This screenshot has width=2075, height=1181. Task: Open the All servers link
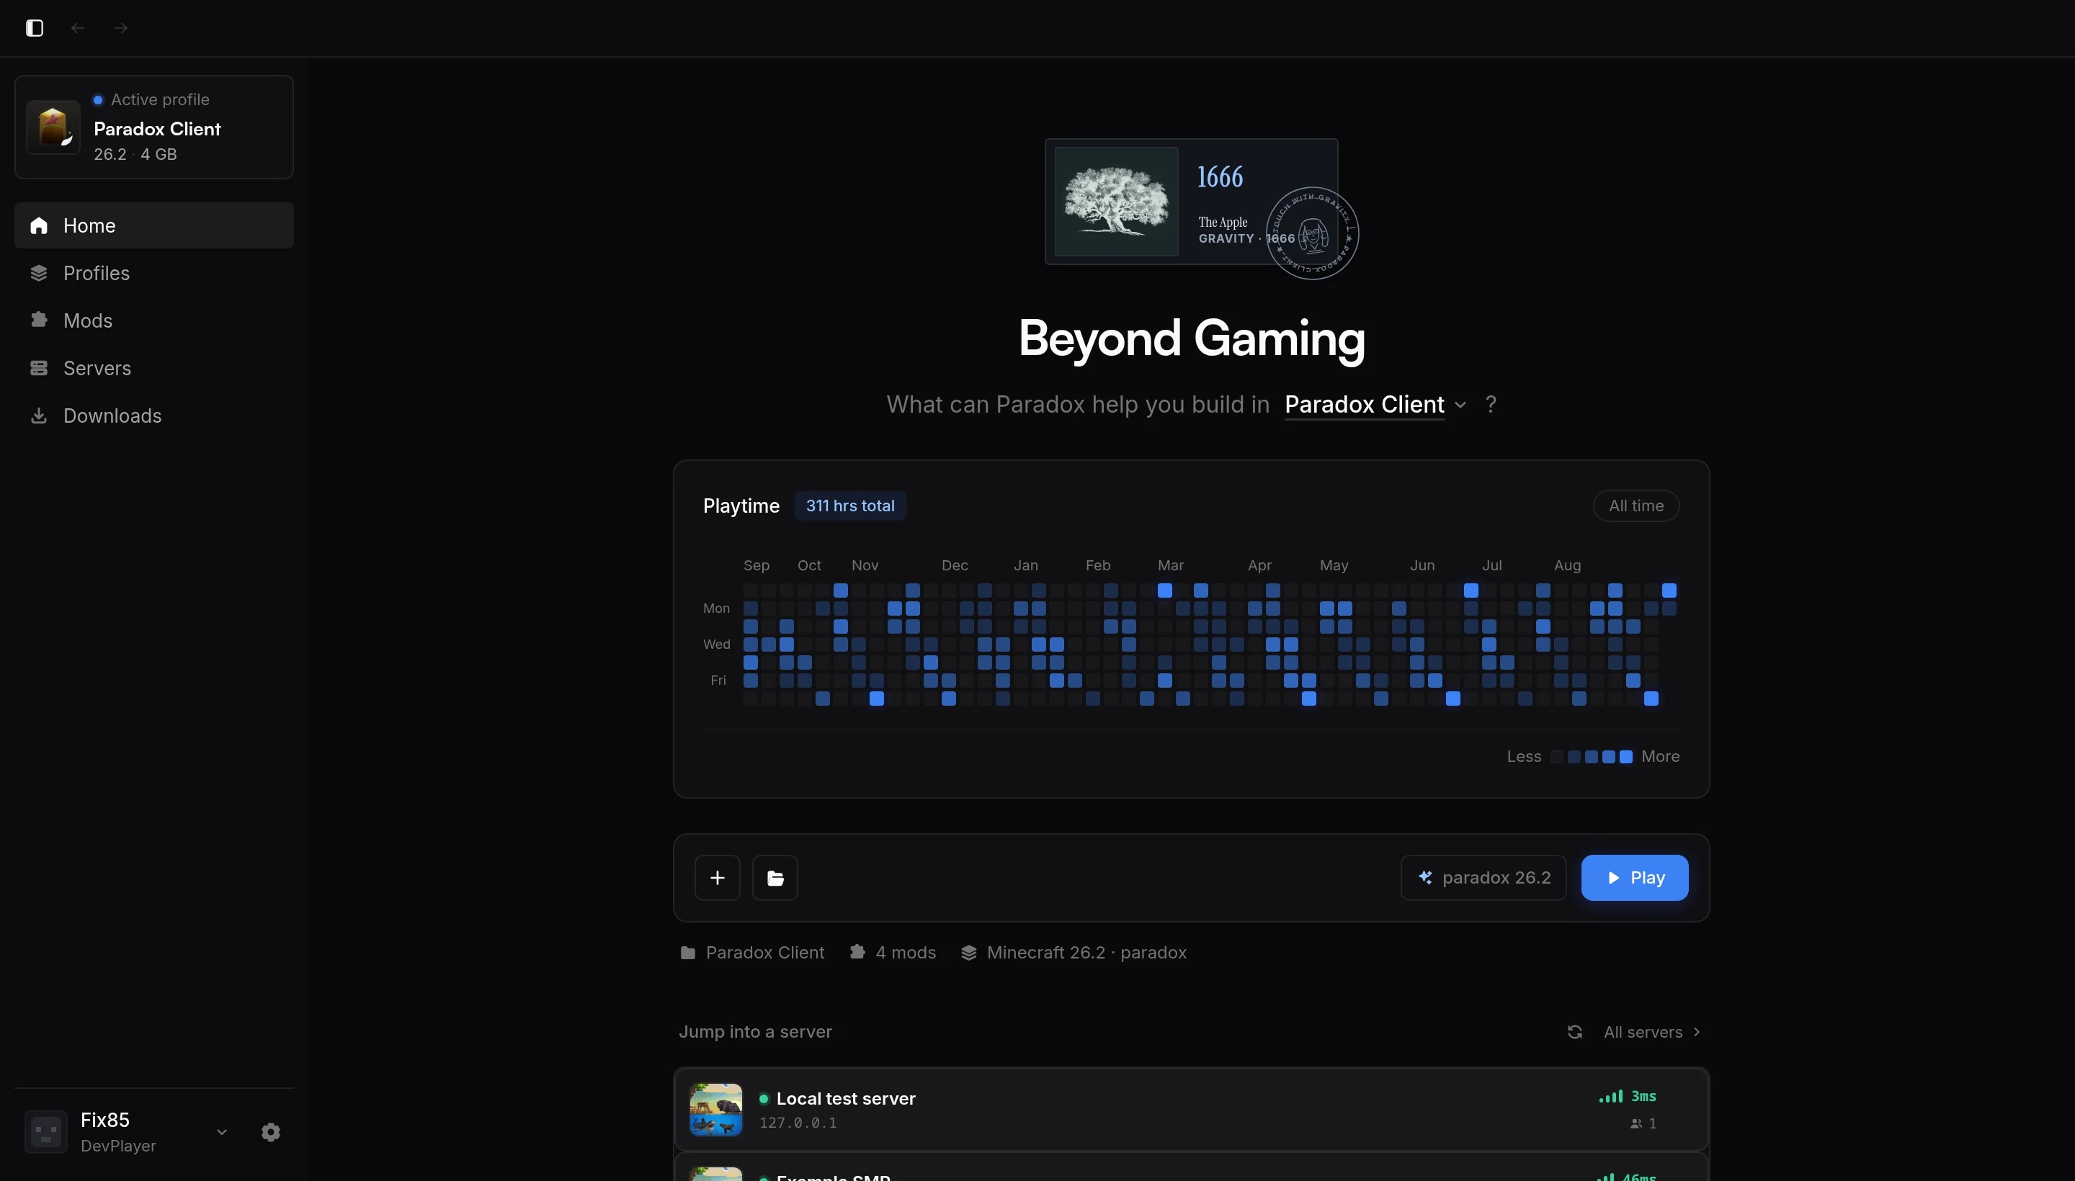pyautogui.click(x=1651, y=1033)
